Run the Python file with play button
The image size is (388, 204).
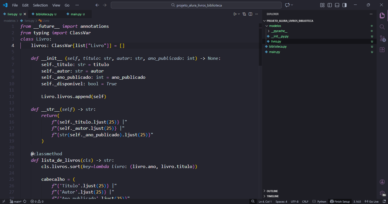pyautogui.click(x=235, y=14)
